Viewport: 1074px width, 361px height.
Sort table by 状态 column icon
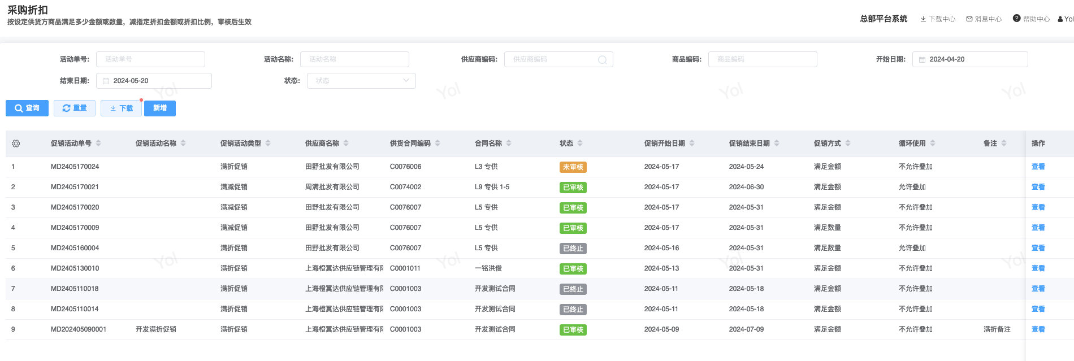(580, 143)
